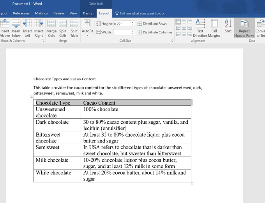This screenshot has height=203, width=265.
Task: Click the heading Chocolate Types and Cacao Content
Action: pos(65,79)
